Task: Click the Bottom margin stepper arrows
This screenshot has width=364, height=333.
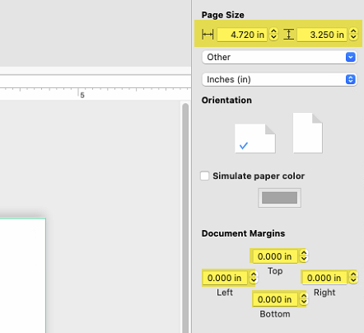Action: click(304, 299)
